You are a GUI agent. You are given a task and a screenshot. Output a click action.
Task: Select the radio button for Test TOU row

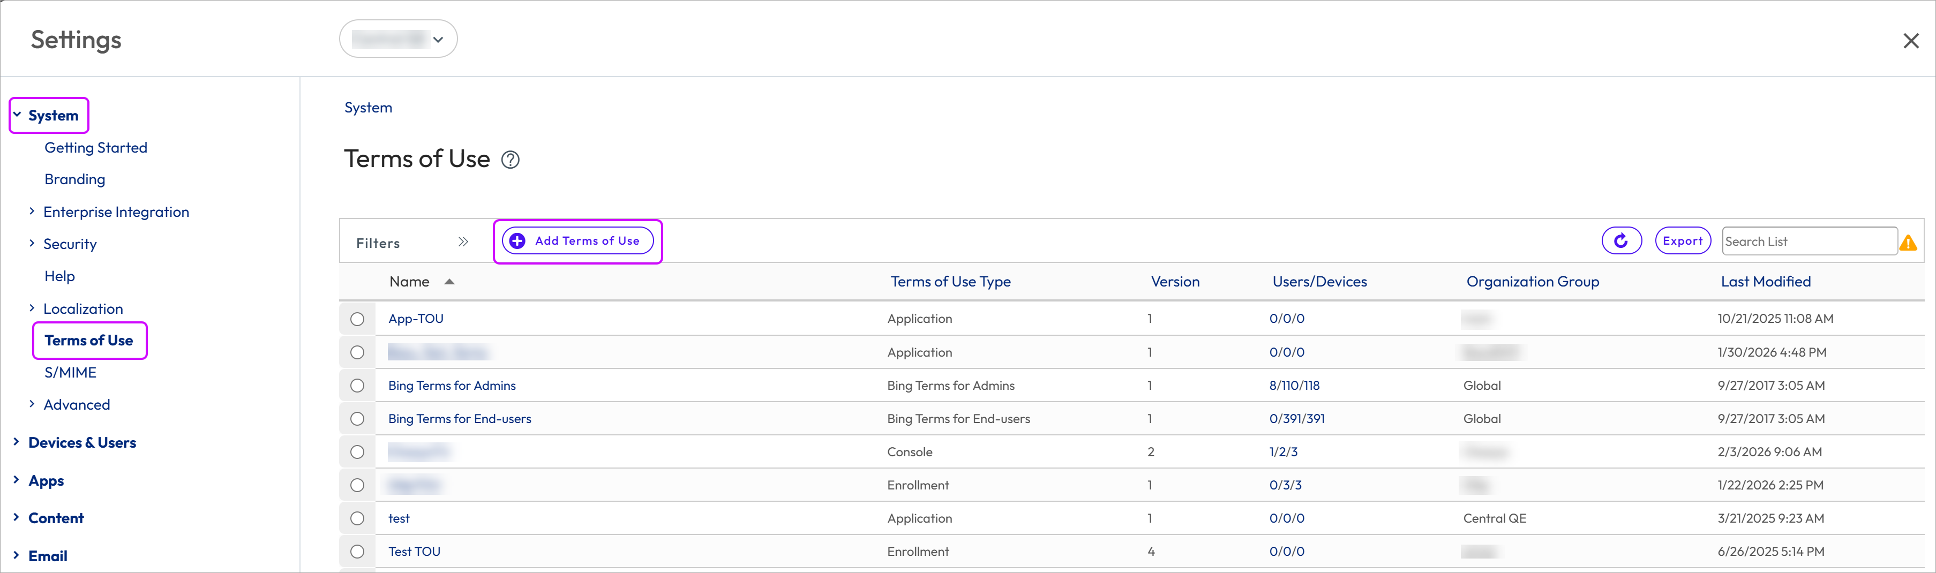pos(357,551)
